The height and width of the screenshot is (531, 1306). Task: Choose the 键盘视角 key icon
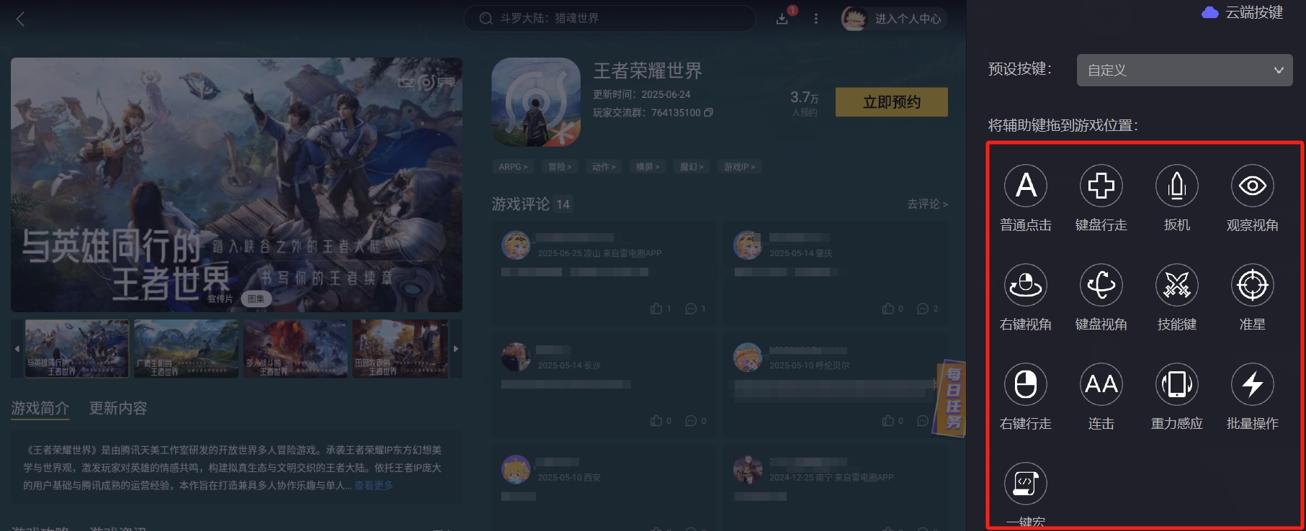pos(1101,285)
